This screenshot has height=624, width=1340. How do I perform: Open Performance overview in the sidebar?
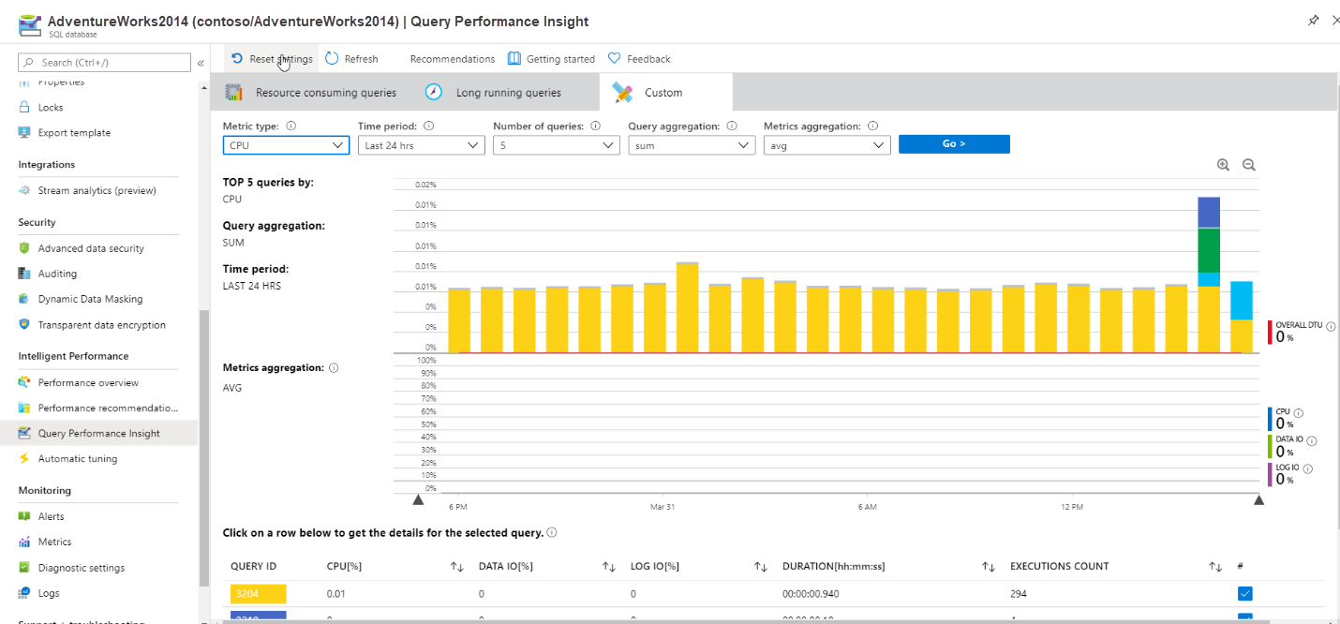pos(89,381)
